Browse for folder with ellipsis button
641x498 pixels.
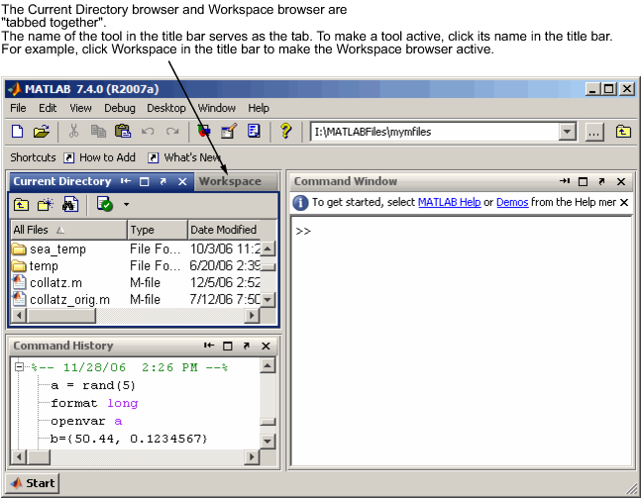coord(593,131)
